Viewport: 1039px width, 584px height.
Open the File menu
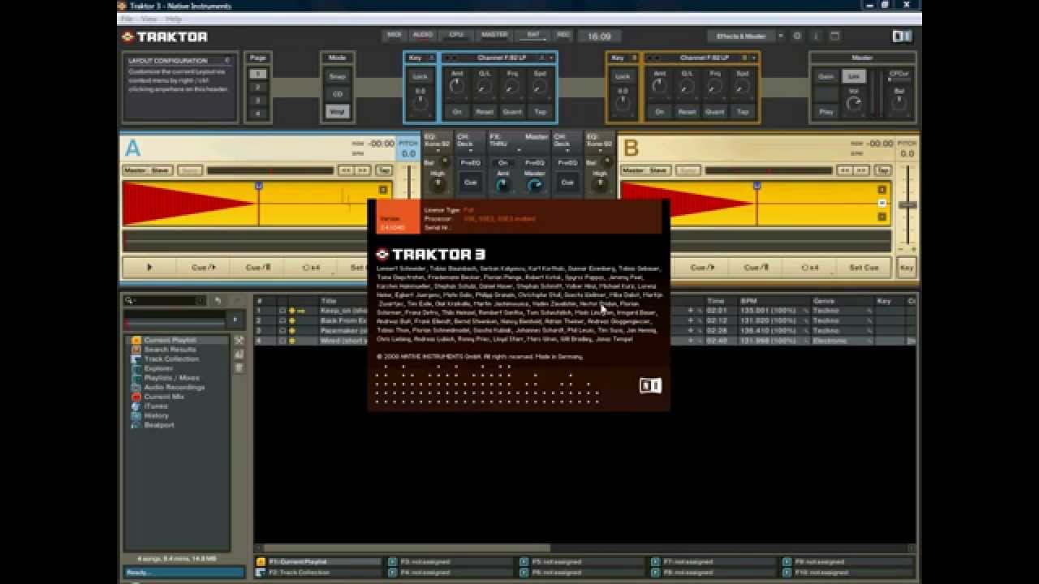(x=127, y=19)
